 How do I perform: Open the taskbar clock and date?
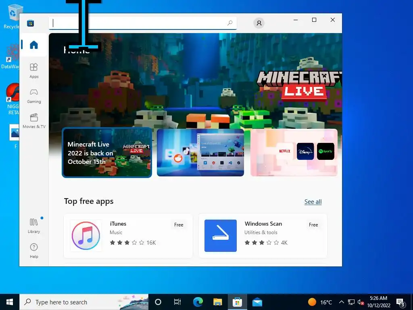coord(378,302)
